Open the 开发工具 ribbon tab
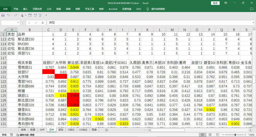Viewport: 256px width, 137px height. [x=89, y=9]
